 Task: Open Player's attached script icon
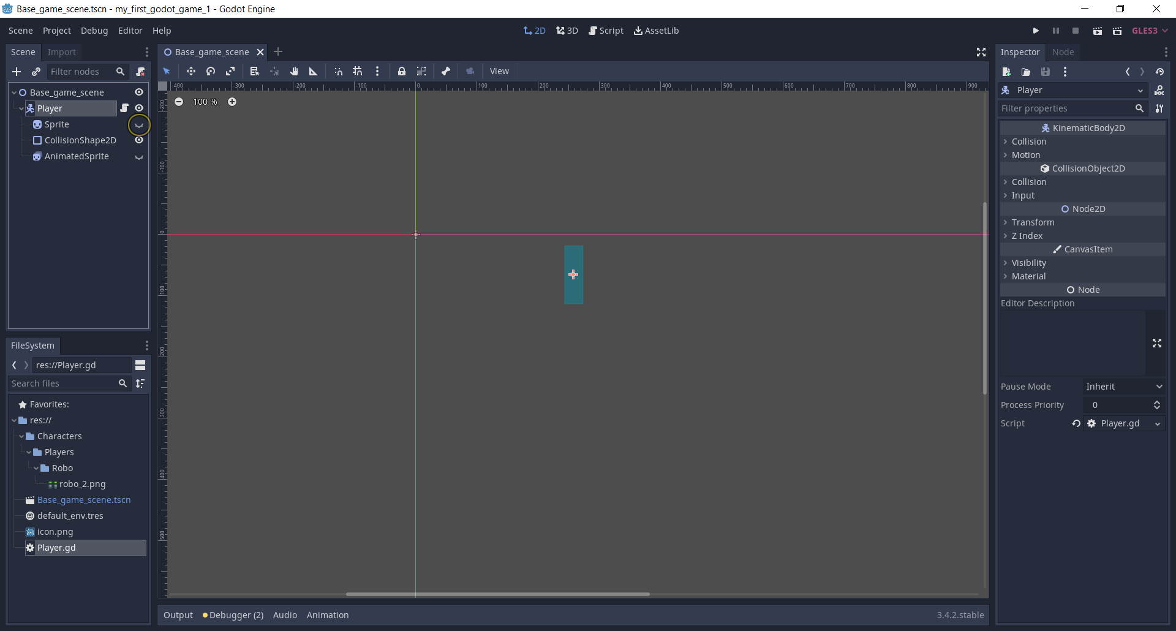[124, 108]
